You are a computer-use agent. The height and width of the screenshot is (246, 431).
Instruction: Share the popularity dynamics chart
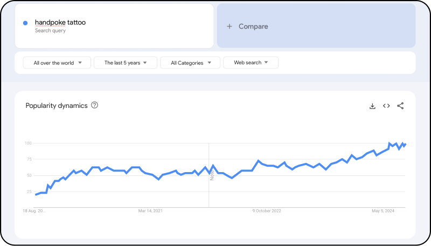(400, 106)
